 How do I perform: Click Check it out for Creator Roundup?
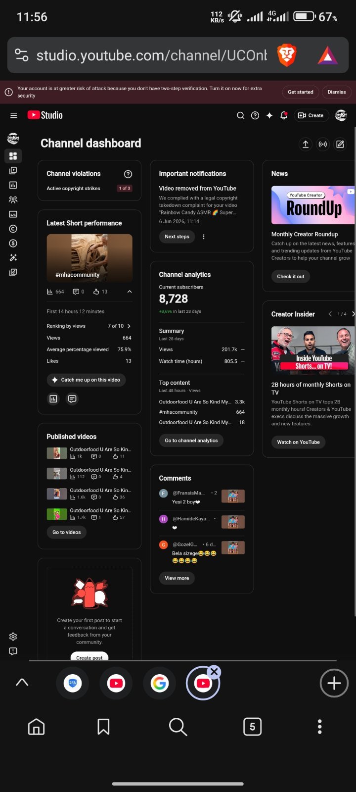[291, 276]
